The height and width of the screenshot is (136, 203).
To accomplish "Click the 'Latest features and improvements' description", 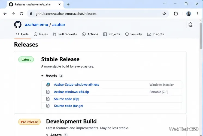I will 87,128.
